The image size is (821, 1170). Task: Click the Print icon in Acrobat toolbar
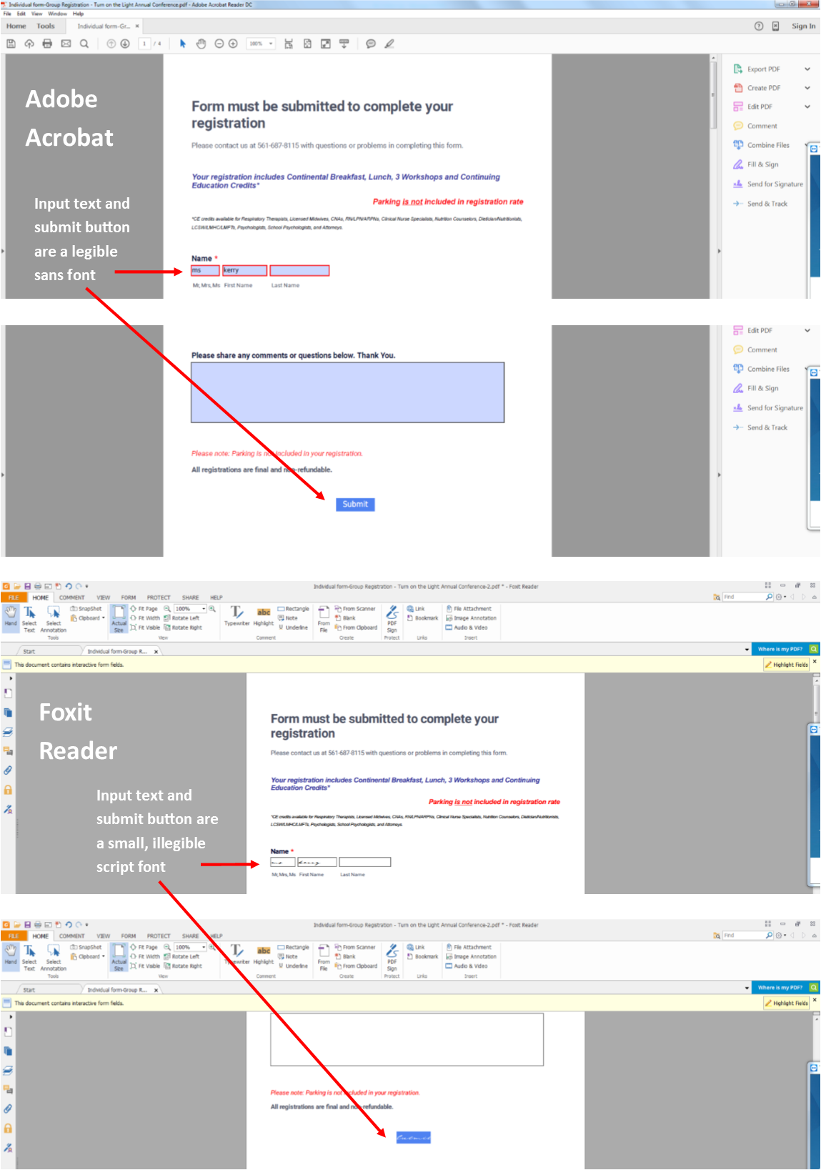[47, 44]
